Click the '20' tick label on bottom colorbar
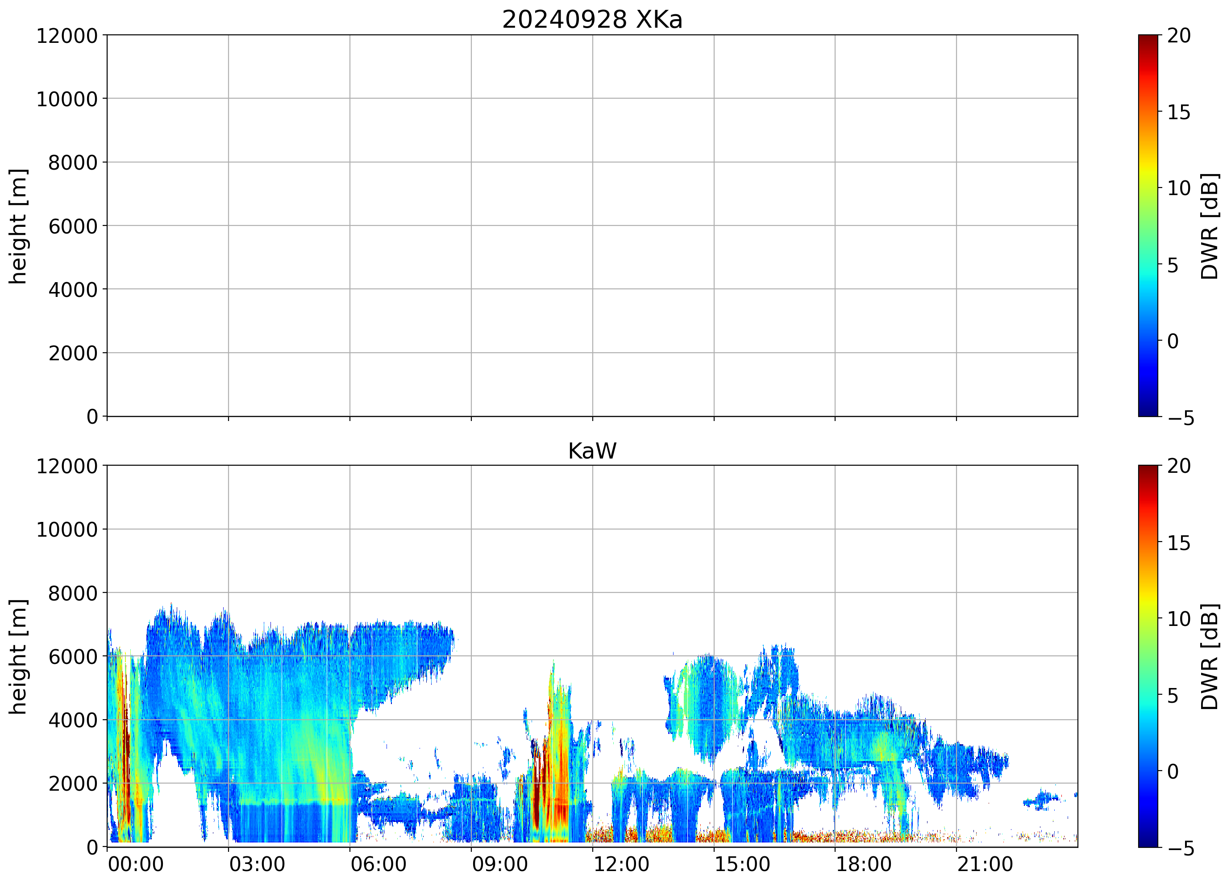This screenshot has height=884, width=1231. [x=1179, y=466]
